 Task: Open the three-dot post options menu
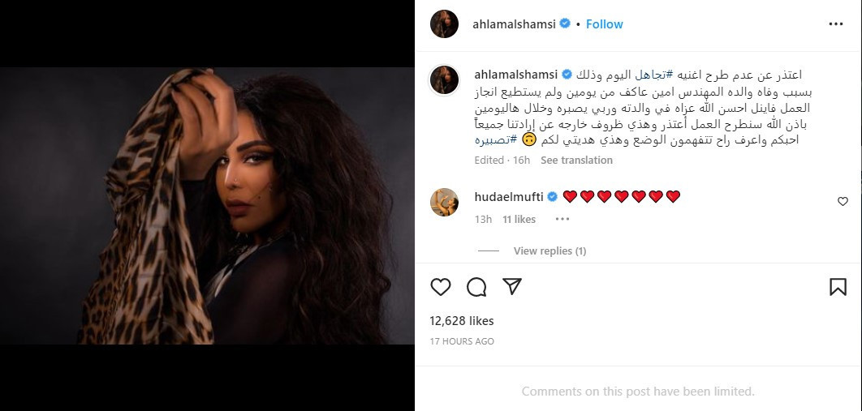point(835,24)
